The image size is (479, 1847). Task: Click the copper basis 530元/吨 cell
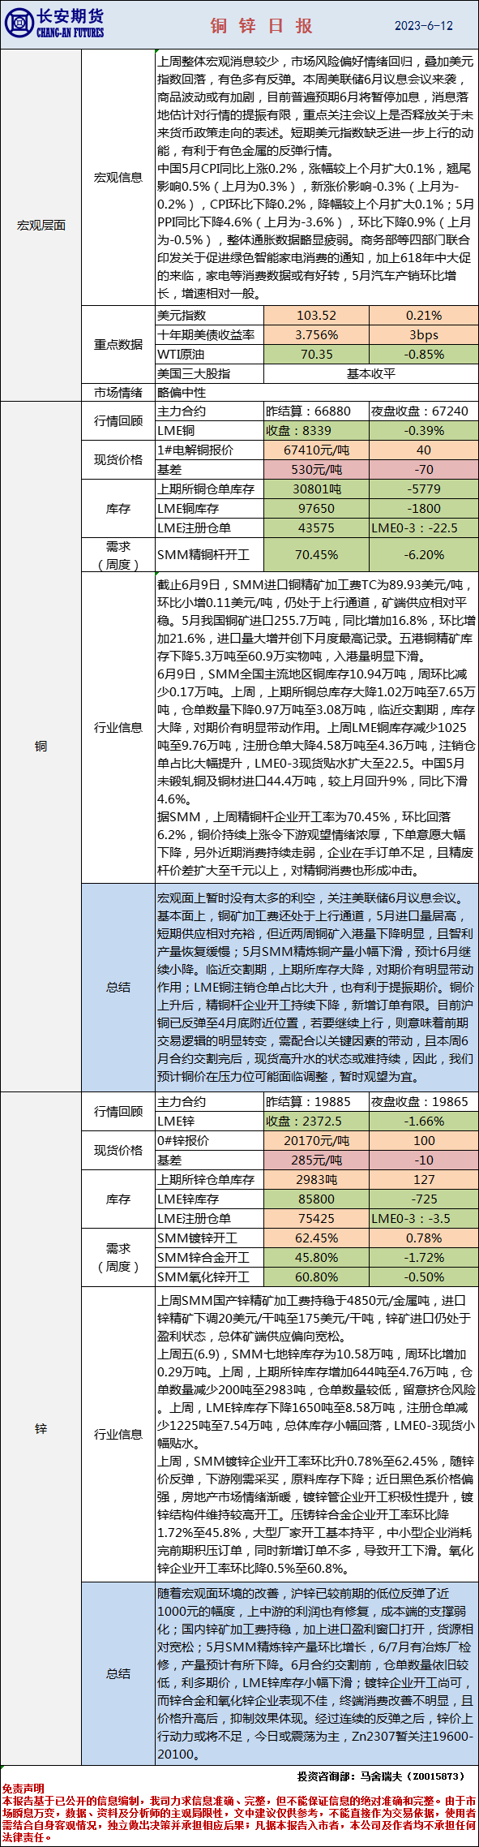pos(316,469)
